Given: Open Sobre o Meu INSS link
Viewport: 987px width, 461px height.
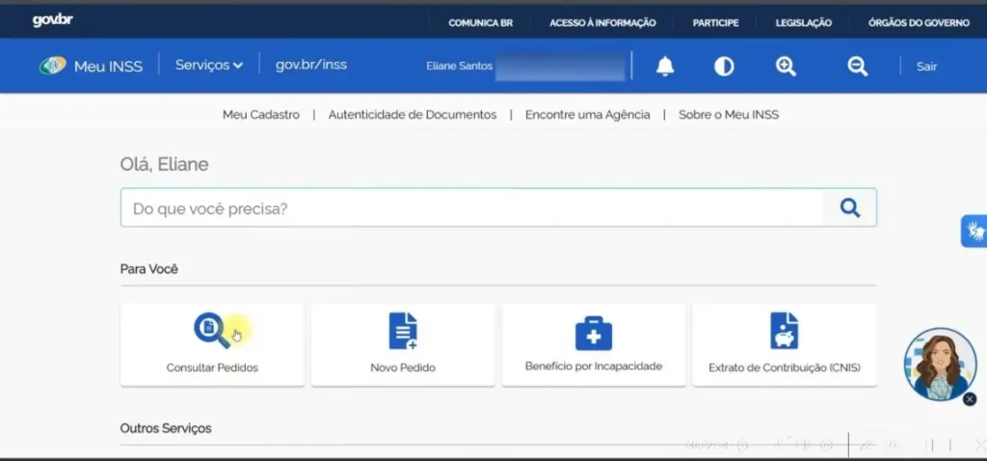Looking at the screenshot, I should (x=729, y=115).
